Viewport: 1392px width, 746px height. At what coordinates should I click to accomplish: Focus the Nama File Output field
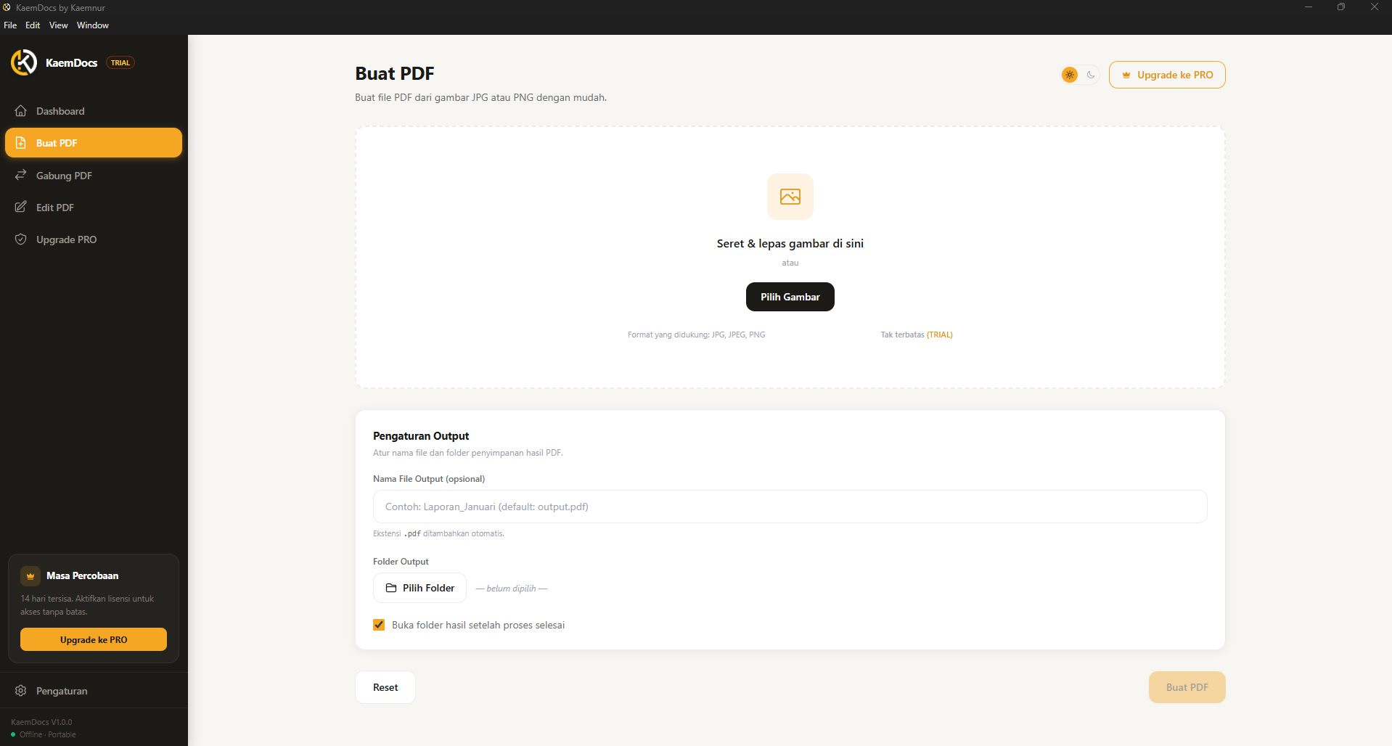[x=790, y=507]
